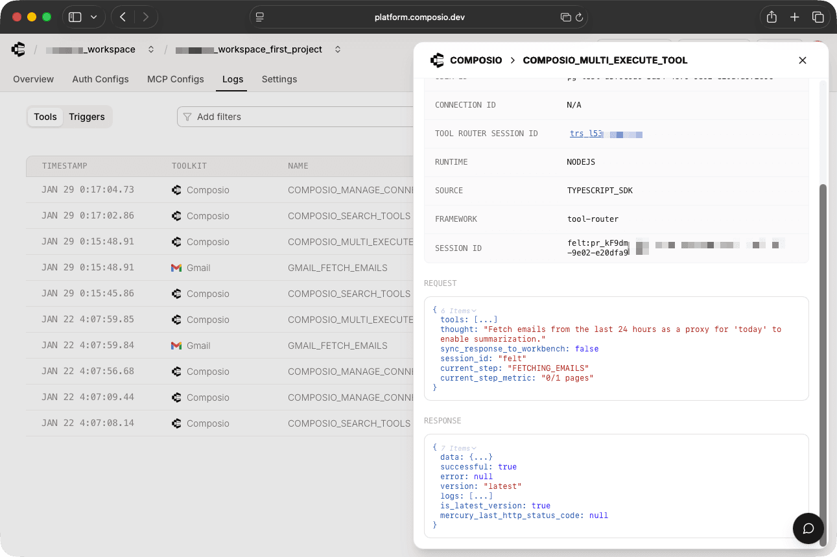Click the Safari share icon

[x=772, y=18]
